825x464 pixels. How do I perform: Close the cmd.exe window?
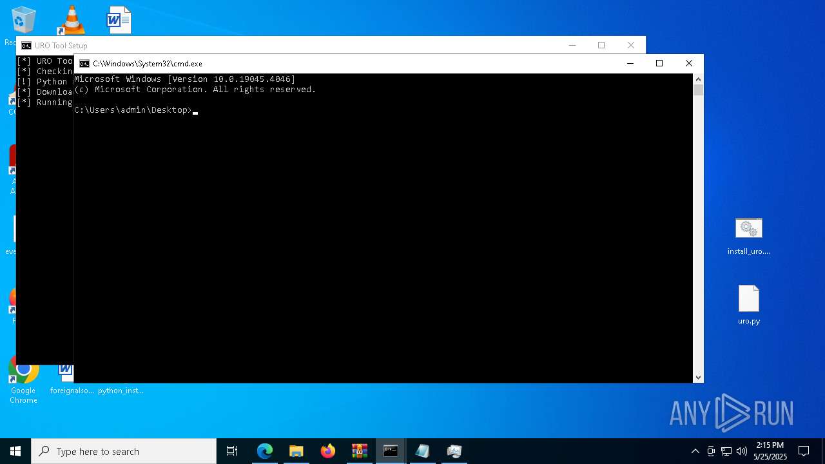[689, 63]
